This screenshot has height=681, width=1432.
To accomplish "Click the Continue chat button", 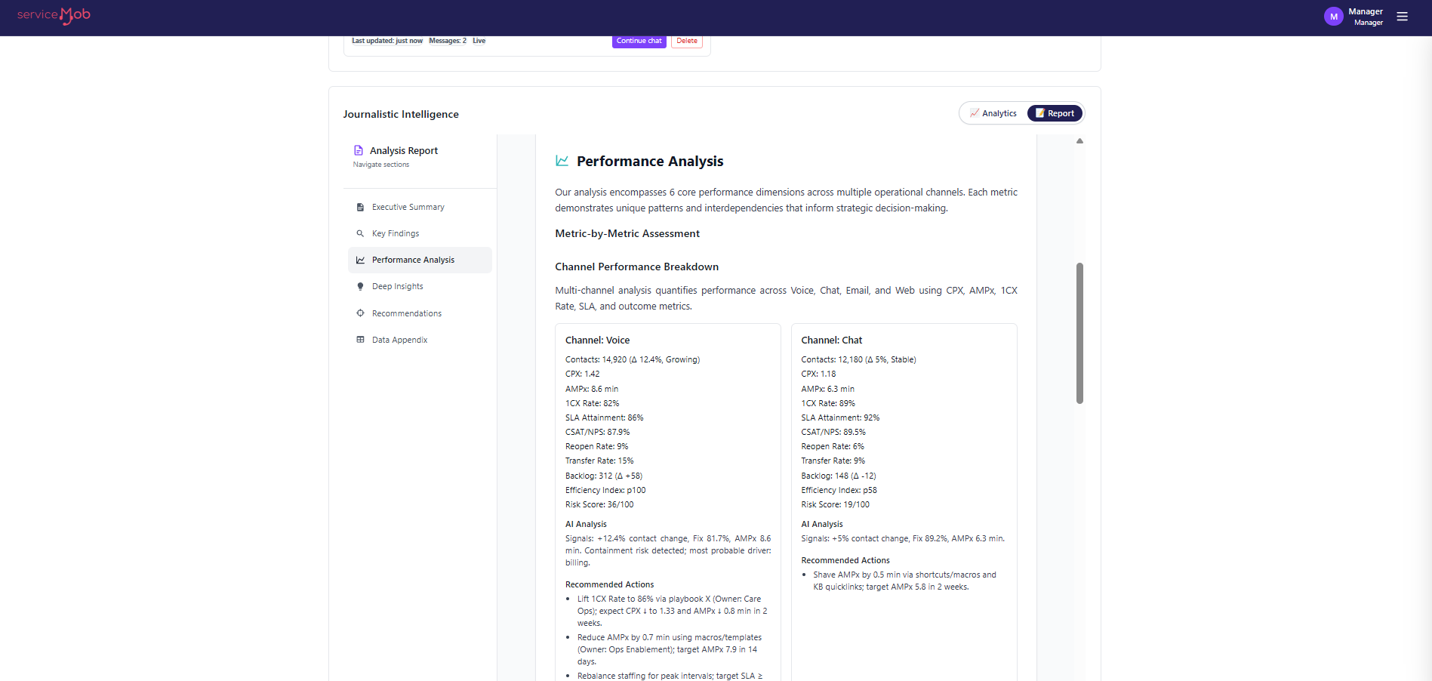I will (639, 41).
